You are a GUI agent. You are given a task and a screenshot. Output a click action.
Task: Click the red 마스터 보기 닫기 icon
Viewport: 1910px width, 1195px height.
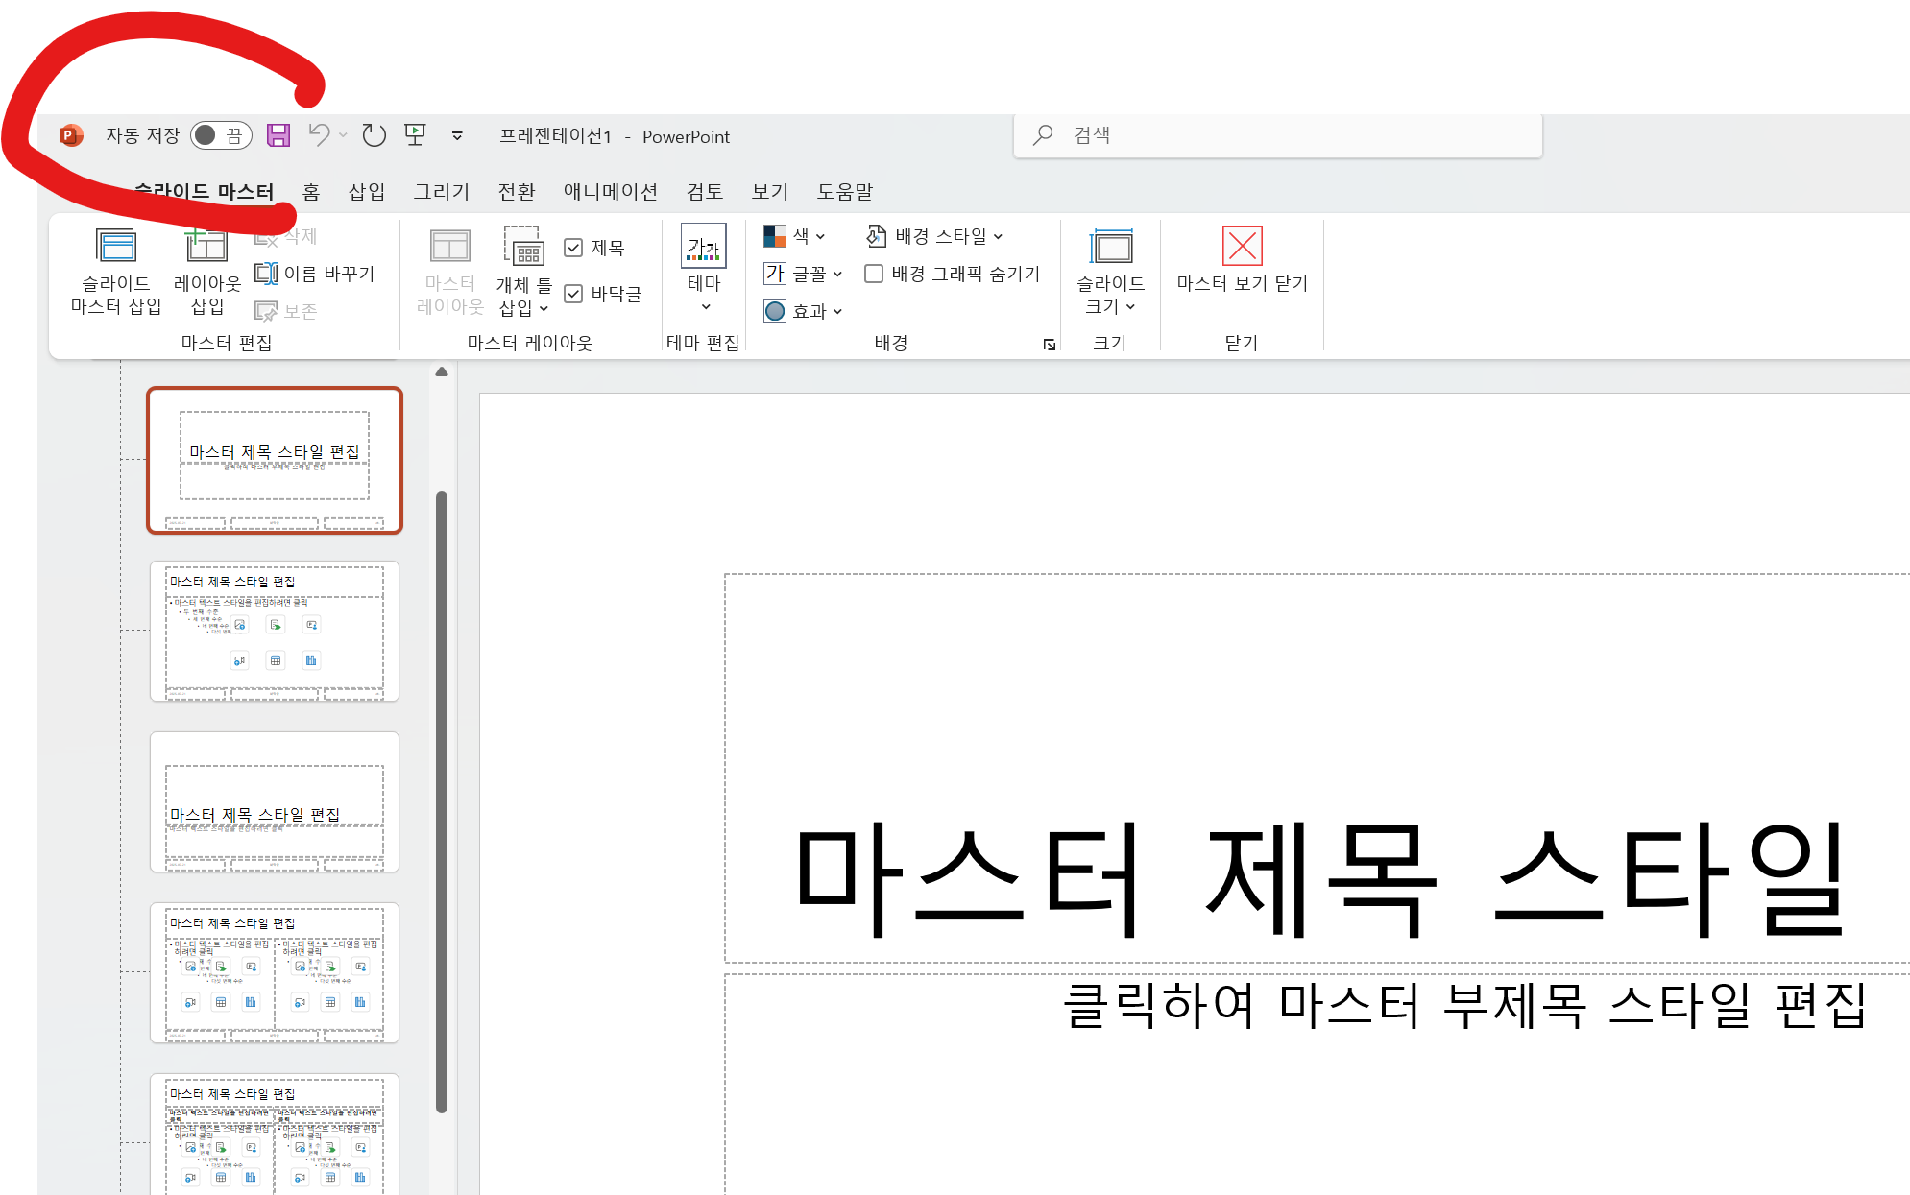click(1242, 247)
